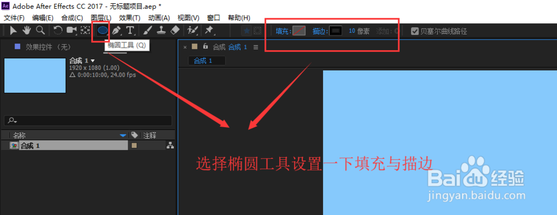Select the Clone Stamp tool
Screen dimensions: 557x215
162,31
